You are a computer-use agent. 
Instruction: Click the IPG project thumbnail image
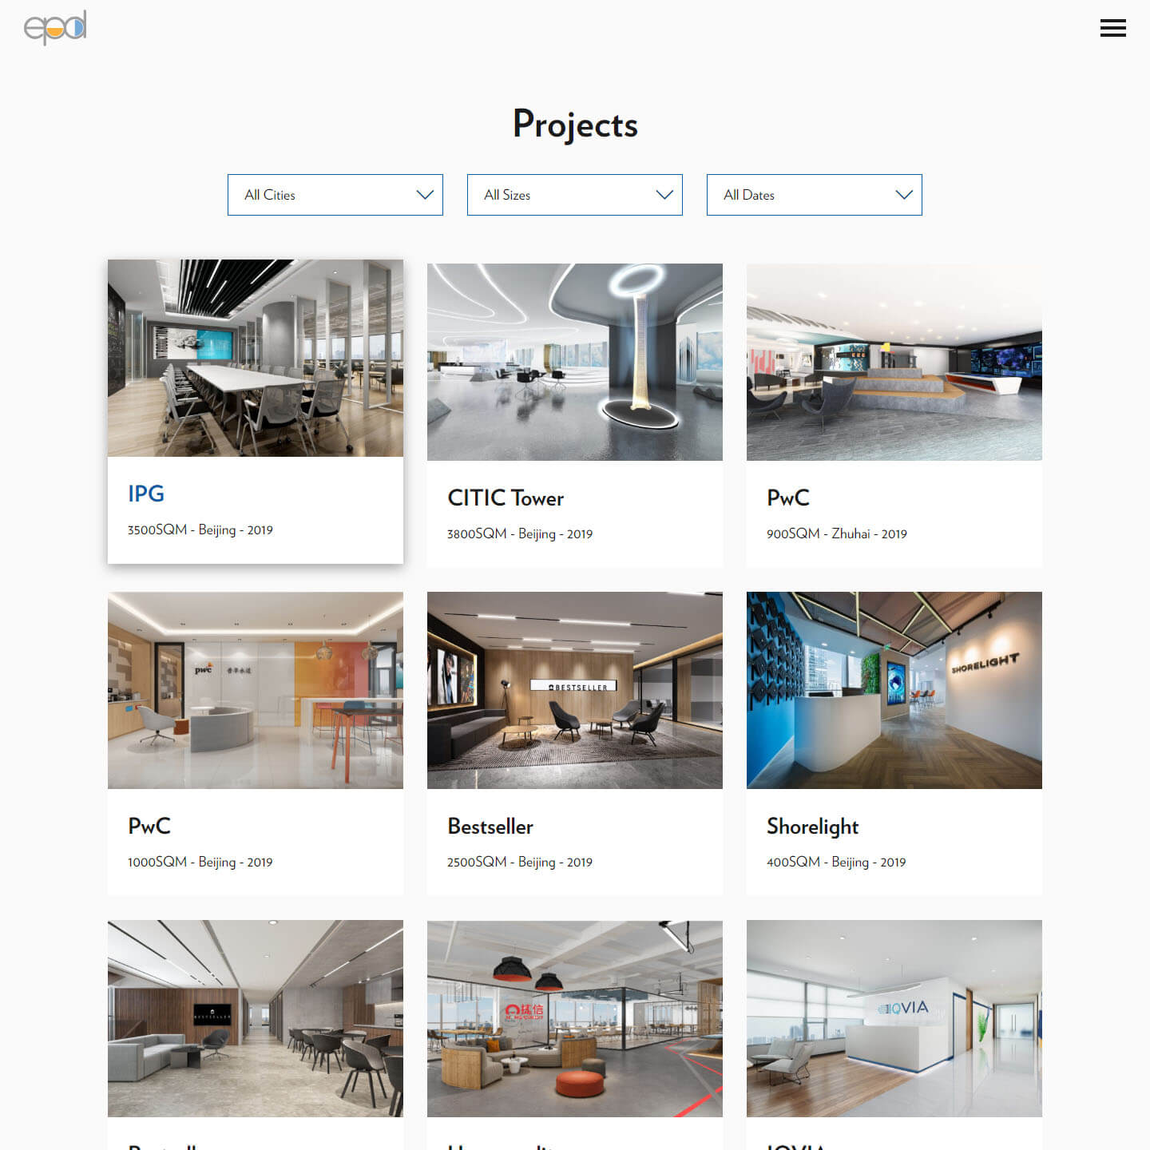tap(255, 358)
